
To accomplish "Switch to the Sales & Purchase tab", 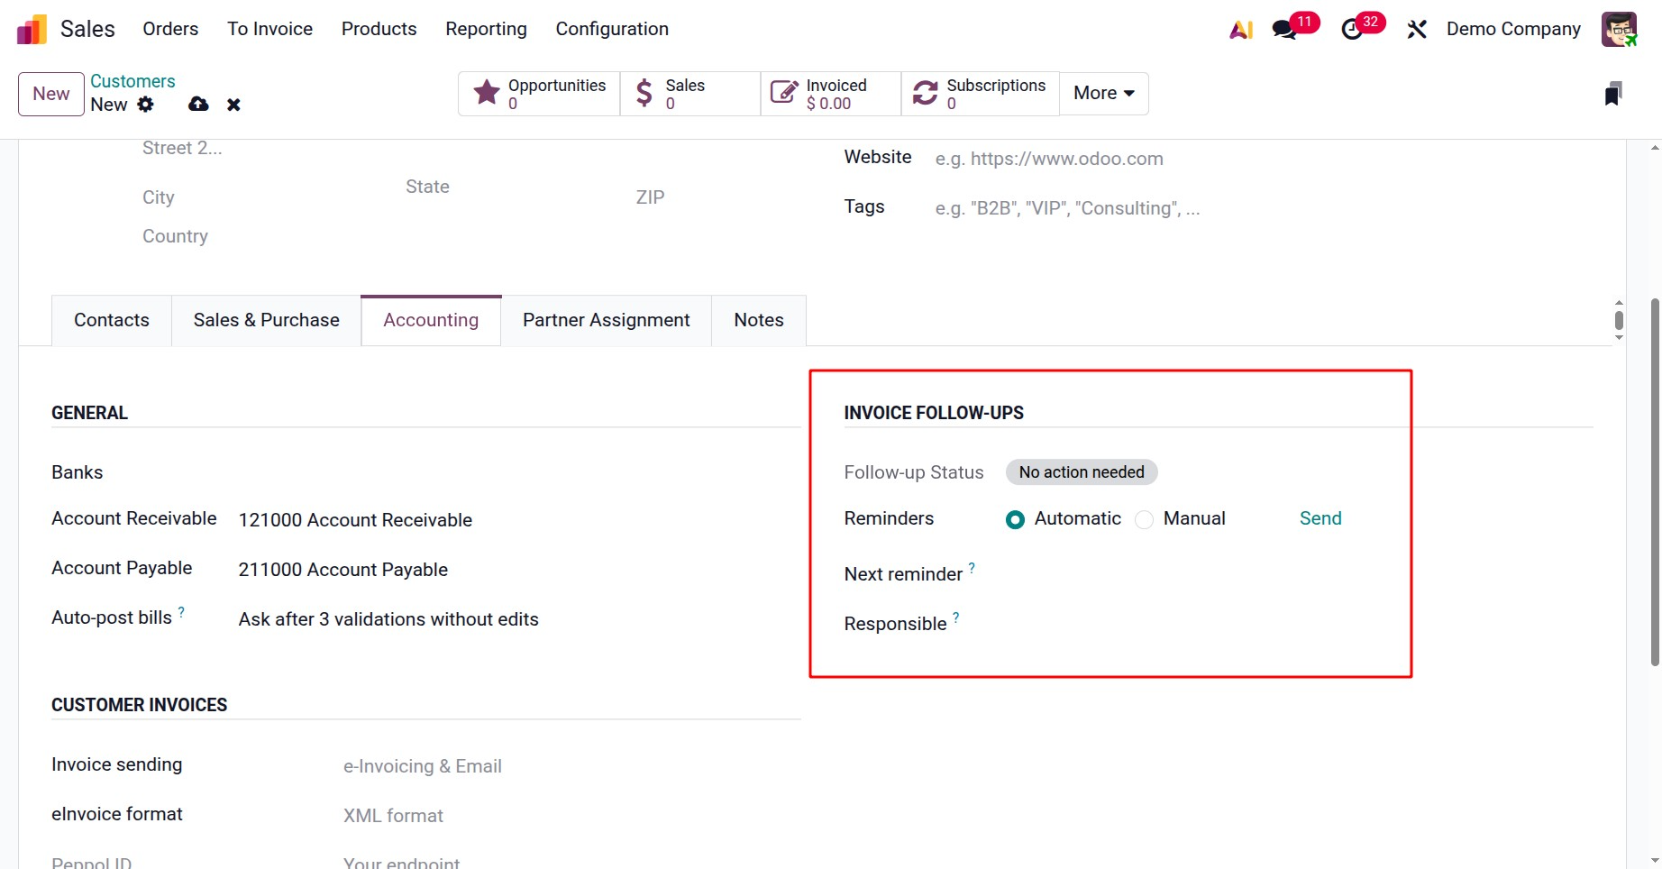I will point(266,321).
